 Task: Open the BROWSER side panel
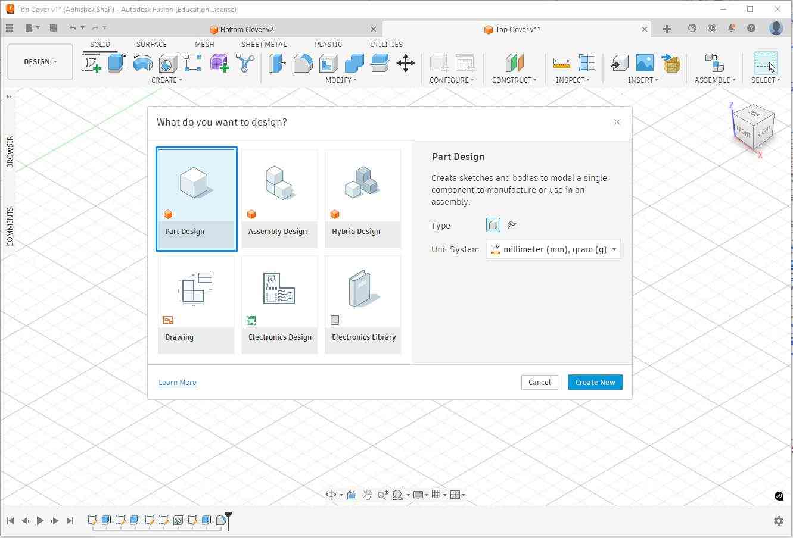point(10,152)
